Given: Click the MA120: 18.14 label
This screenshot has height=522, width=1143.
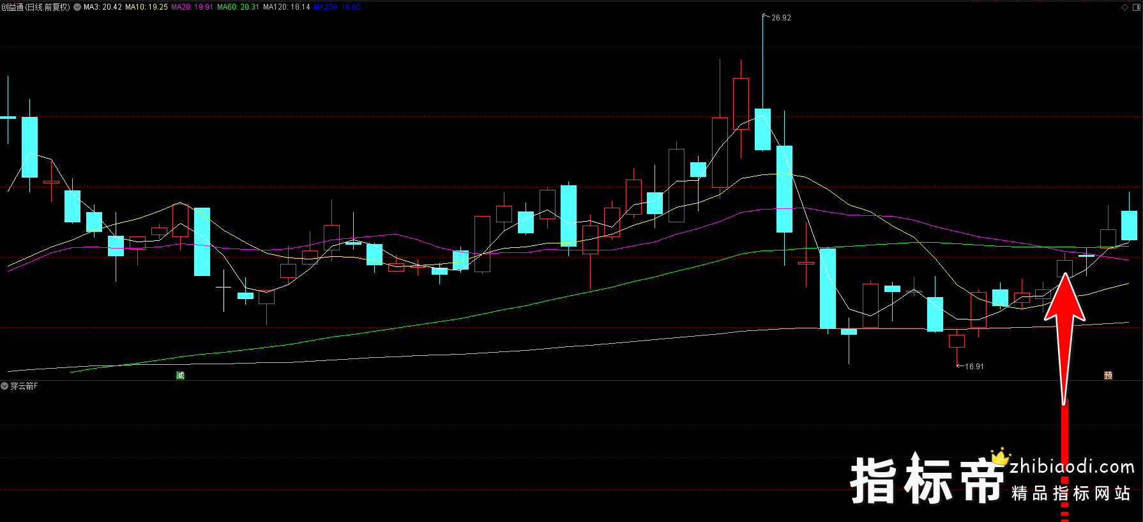Looking at the screenshot, I should pos(287,7).
